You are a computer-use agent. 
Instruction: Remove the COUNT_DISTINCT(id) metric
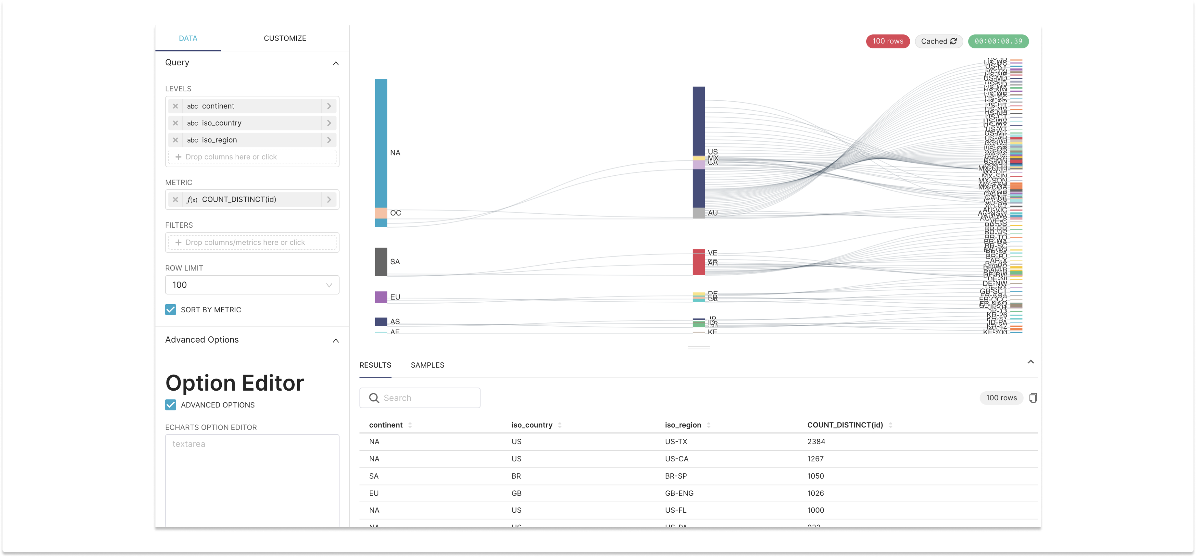[x=175, y=200]
